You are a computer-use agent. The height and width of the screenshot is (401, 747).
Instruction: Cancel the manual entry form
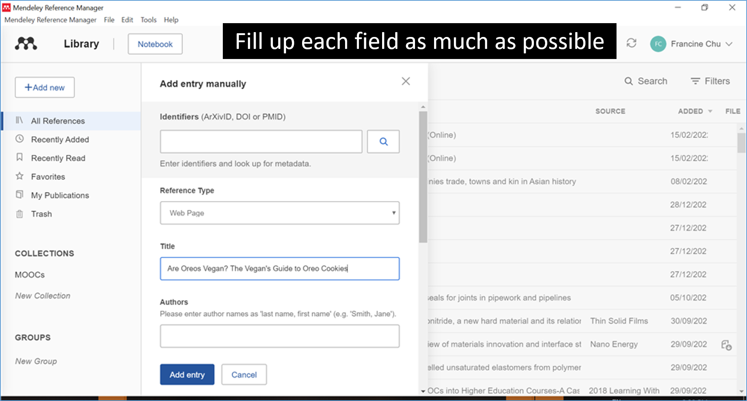pos(244,374)
